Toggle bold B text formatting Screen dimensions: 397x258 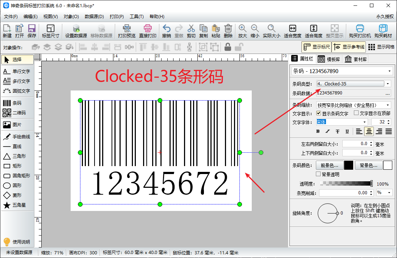318,131
